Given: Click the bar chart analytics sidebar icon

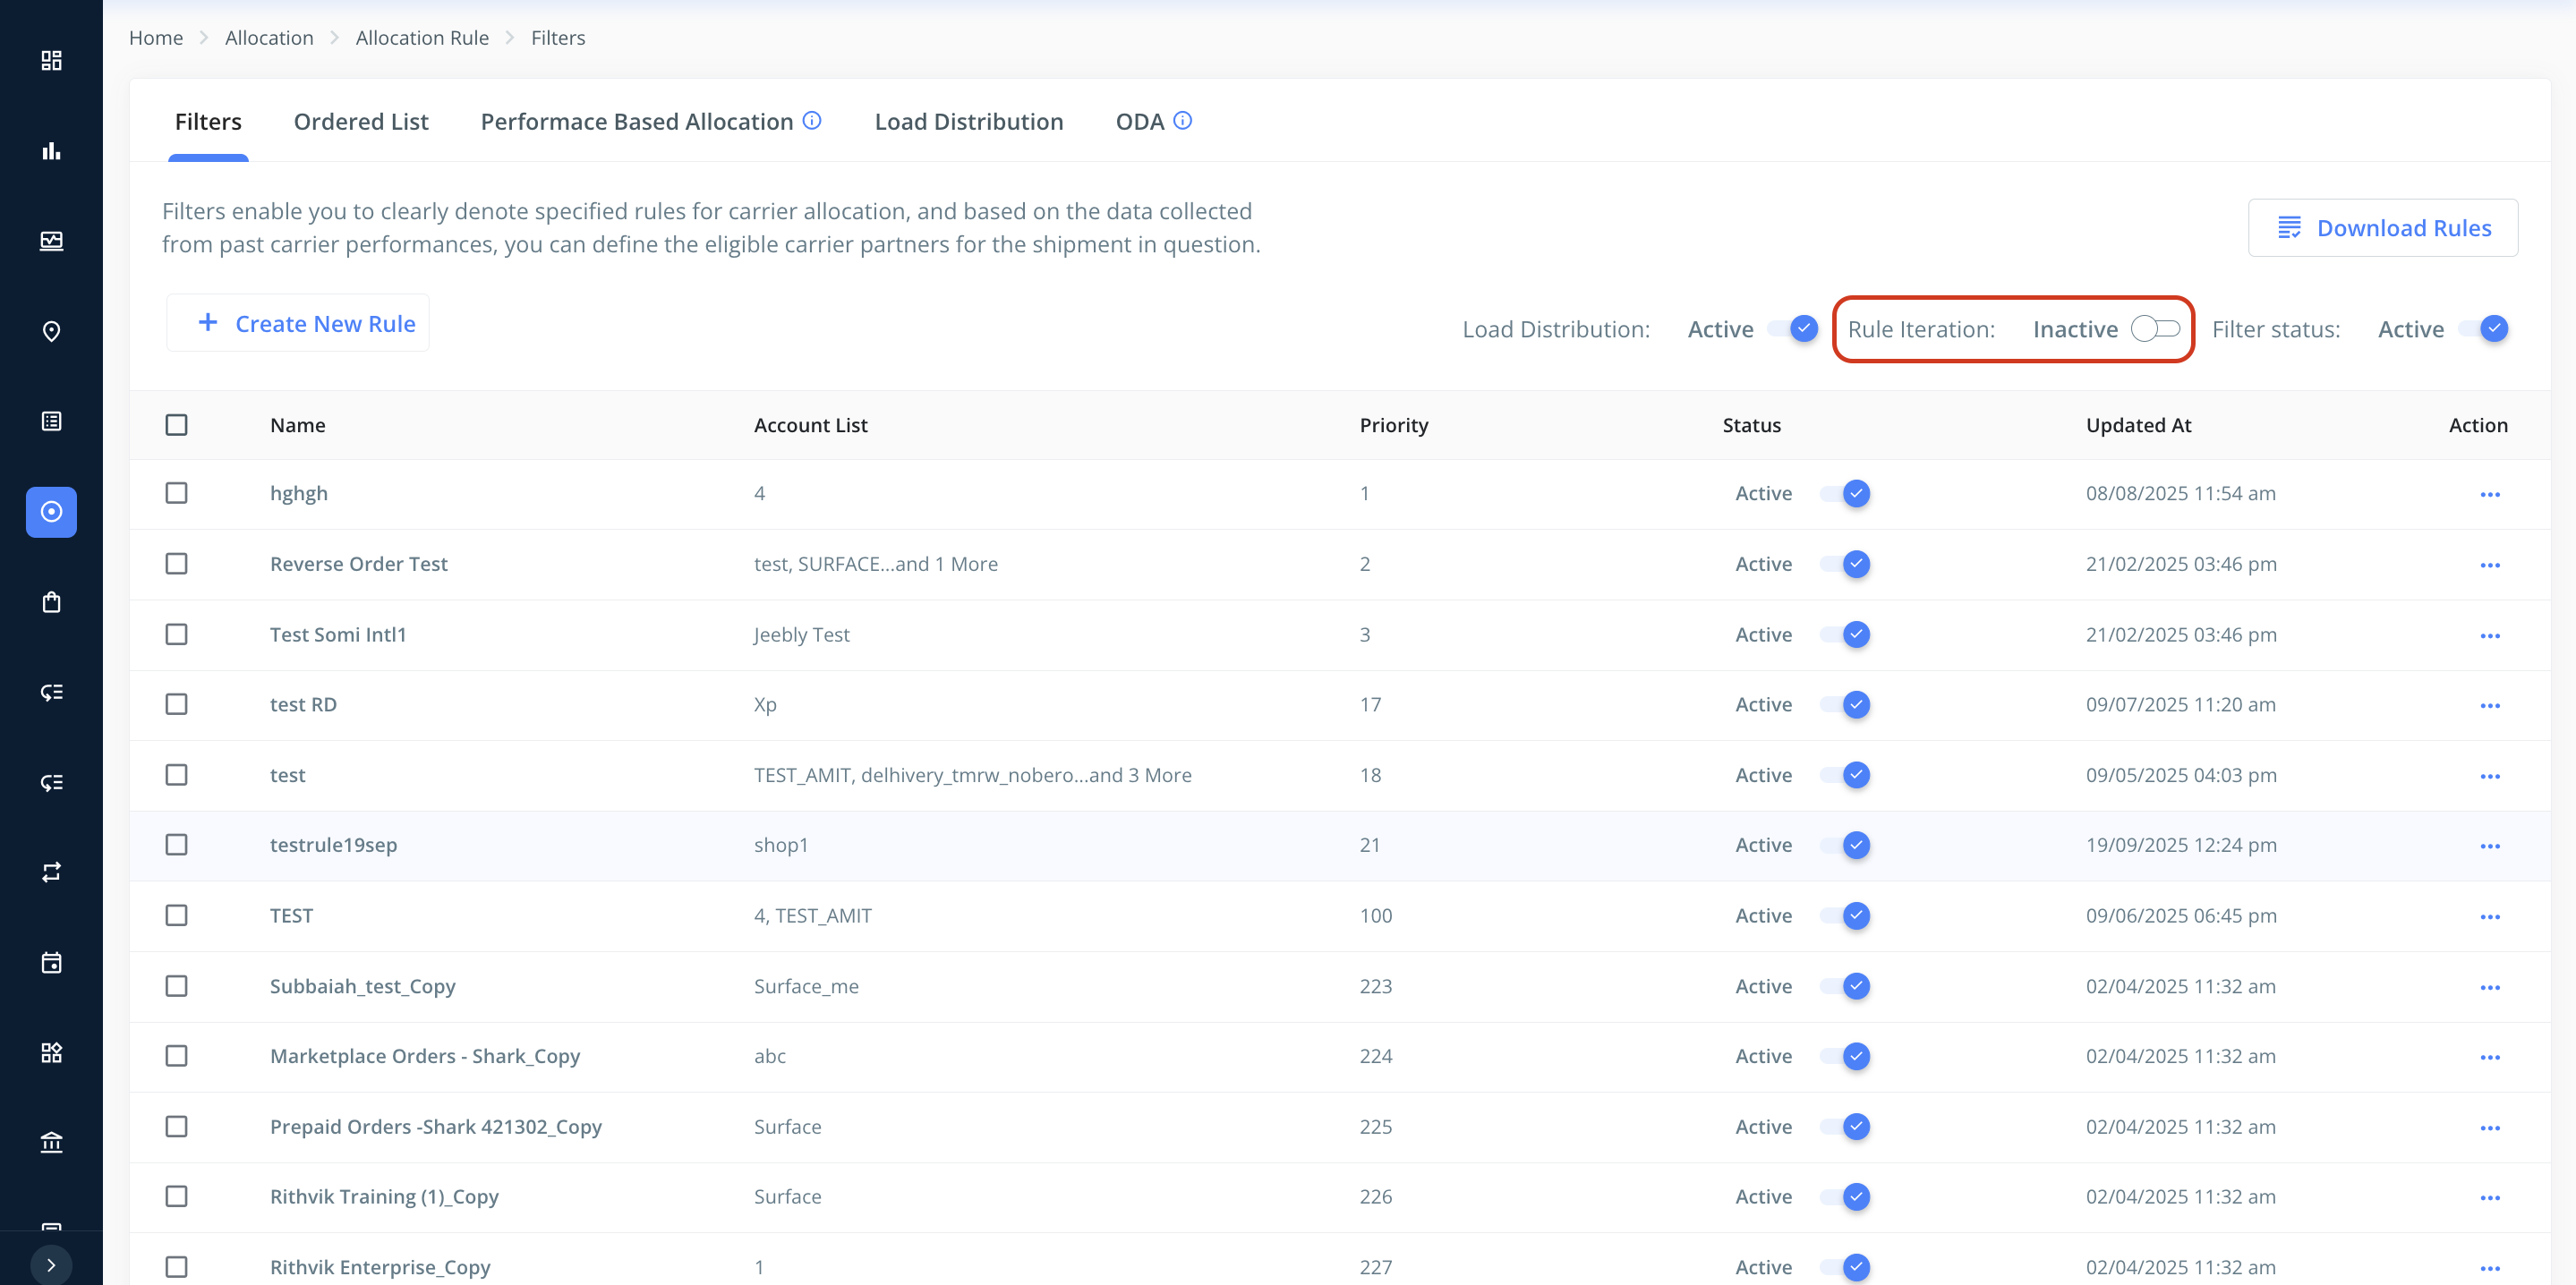Looking at the screenshot, I should [x=51, y=151].
